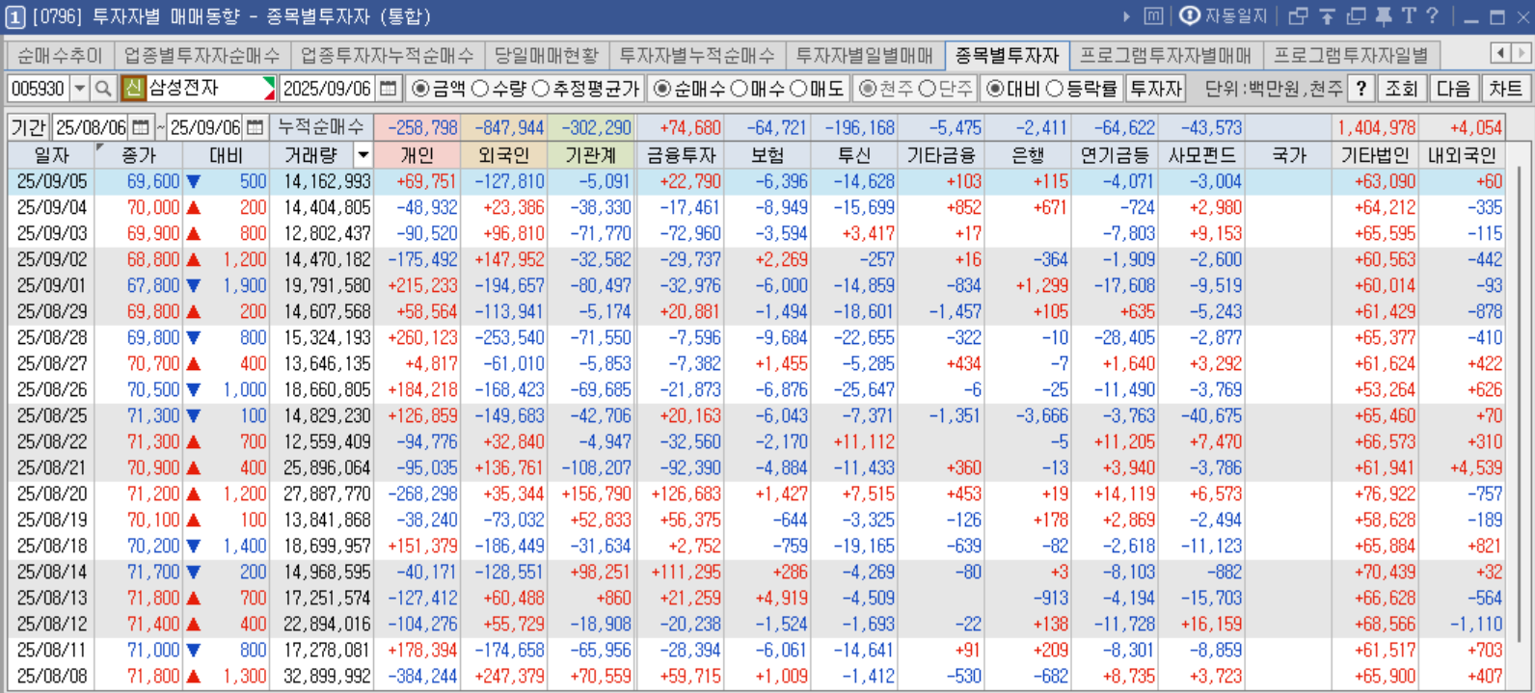Viewport: 1535px width, 693px height.
Task: Select the 추정평균가 radio button
Action: [x=540, y=89]
